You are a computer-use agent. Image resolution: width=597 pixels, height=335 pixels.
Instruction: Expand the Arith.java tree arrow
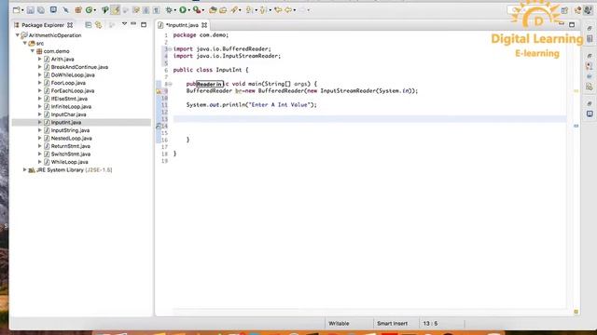pos(39,59)
